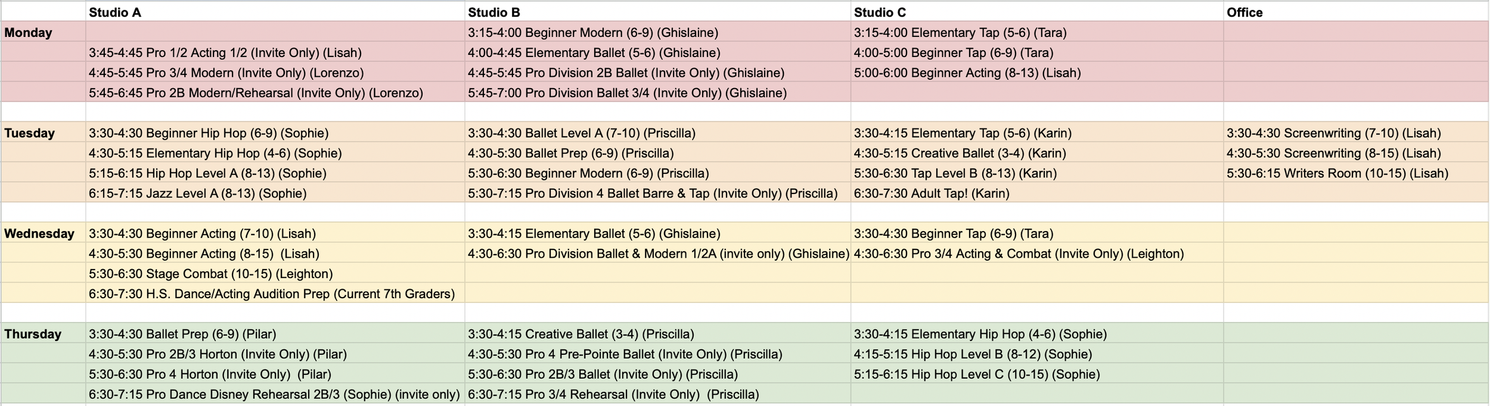Select Jazz Level A (8-13) cell
This screenshot has height=406, width=1490.
tap(275, 193)
